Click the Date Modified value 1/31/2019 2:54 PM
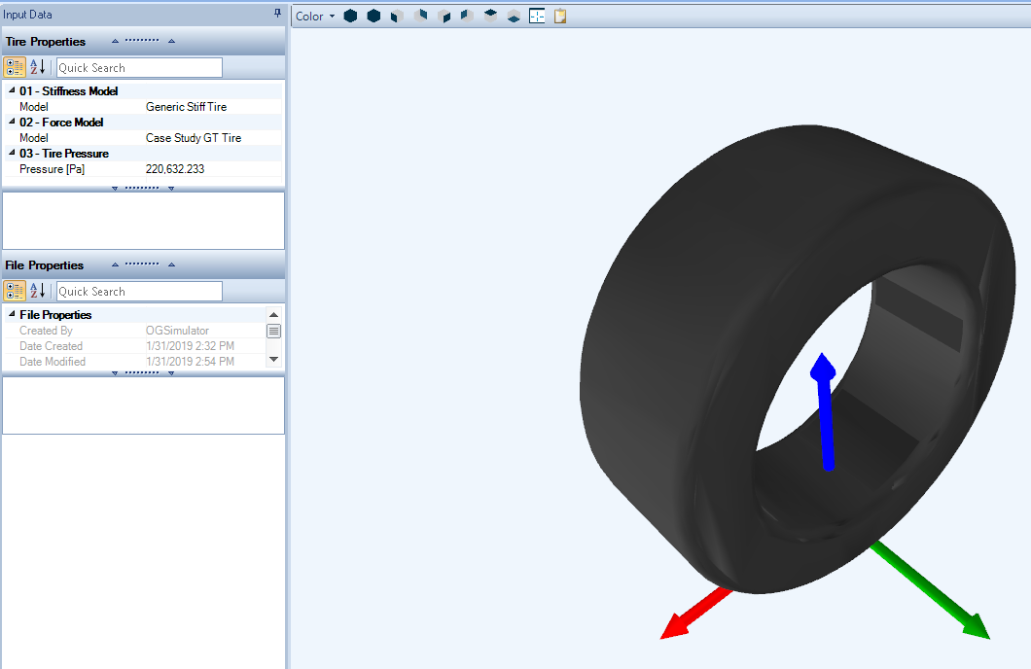The image size is (1031, 669). pos(190,362)
